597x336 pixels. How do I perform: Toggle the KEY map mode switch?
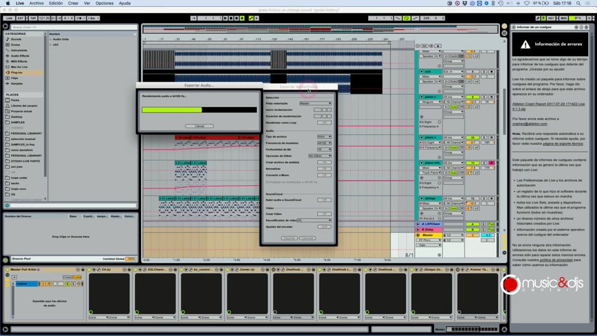pyautogui.click(x=551, y=18)
